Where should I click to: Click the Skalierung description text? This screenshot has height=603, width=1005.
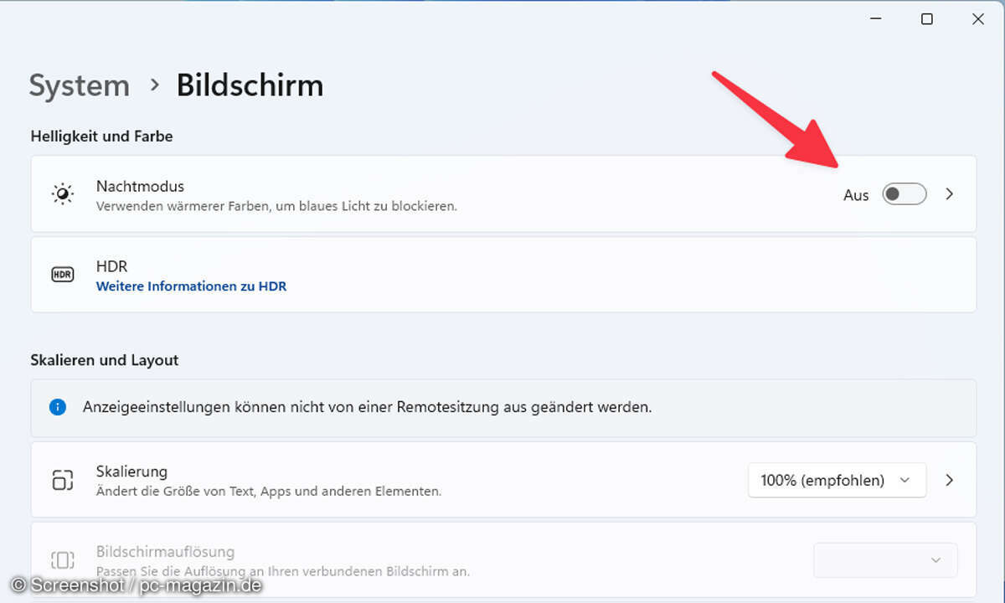coord(269,492)
